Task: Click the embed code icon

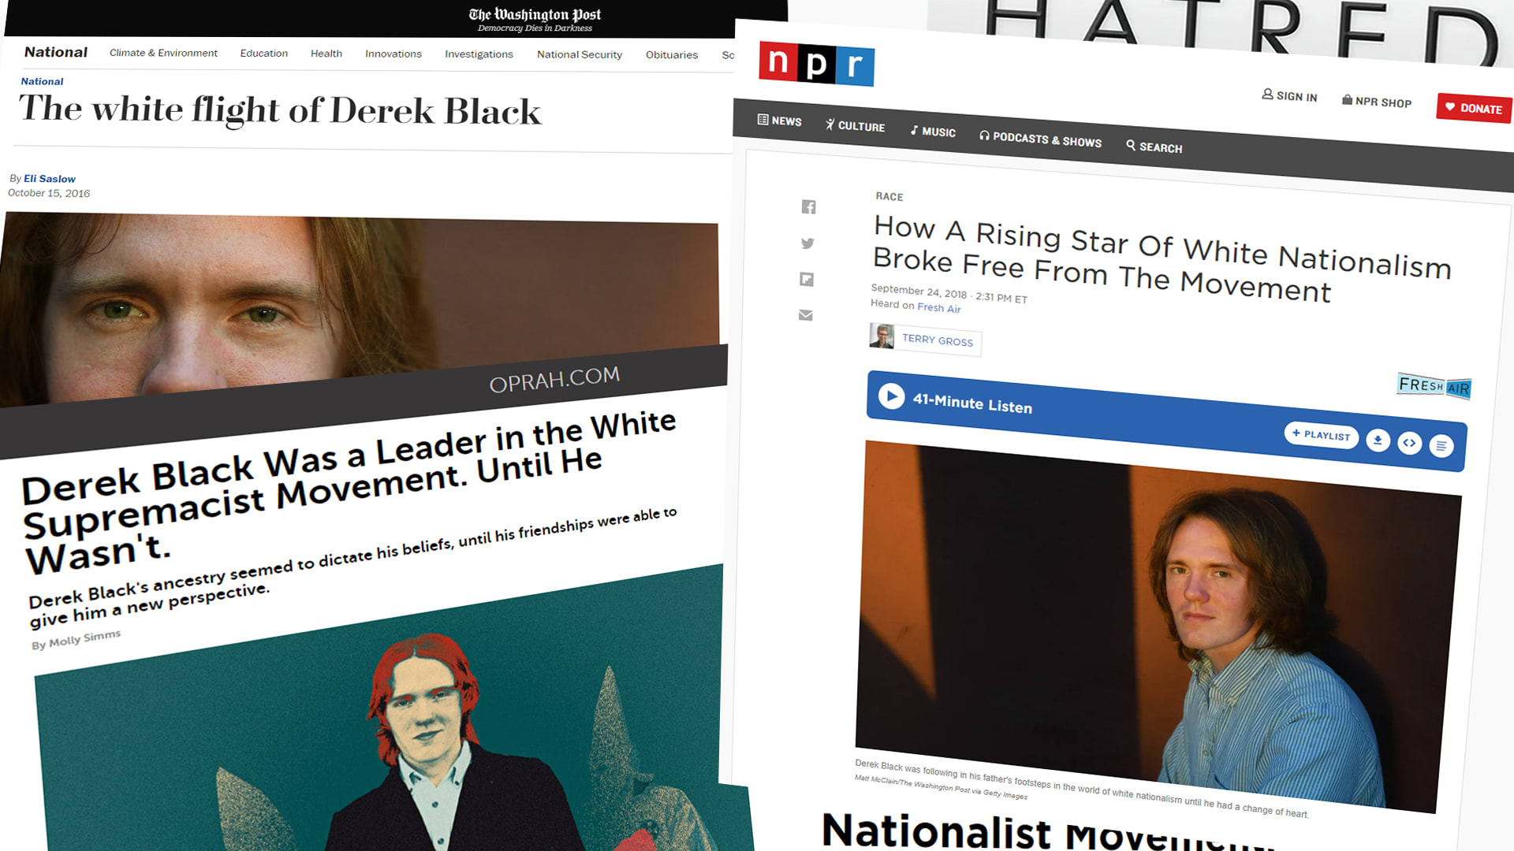Action: [1409, 443]
